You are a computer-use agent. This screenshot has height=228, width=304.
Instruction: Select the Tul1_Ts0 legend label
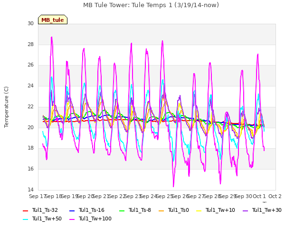click(179, 210)
